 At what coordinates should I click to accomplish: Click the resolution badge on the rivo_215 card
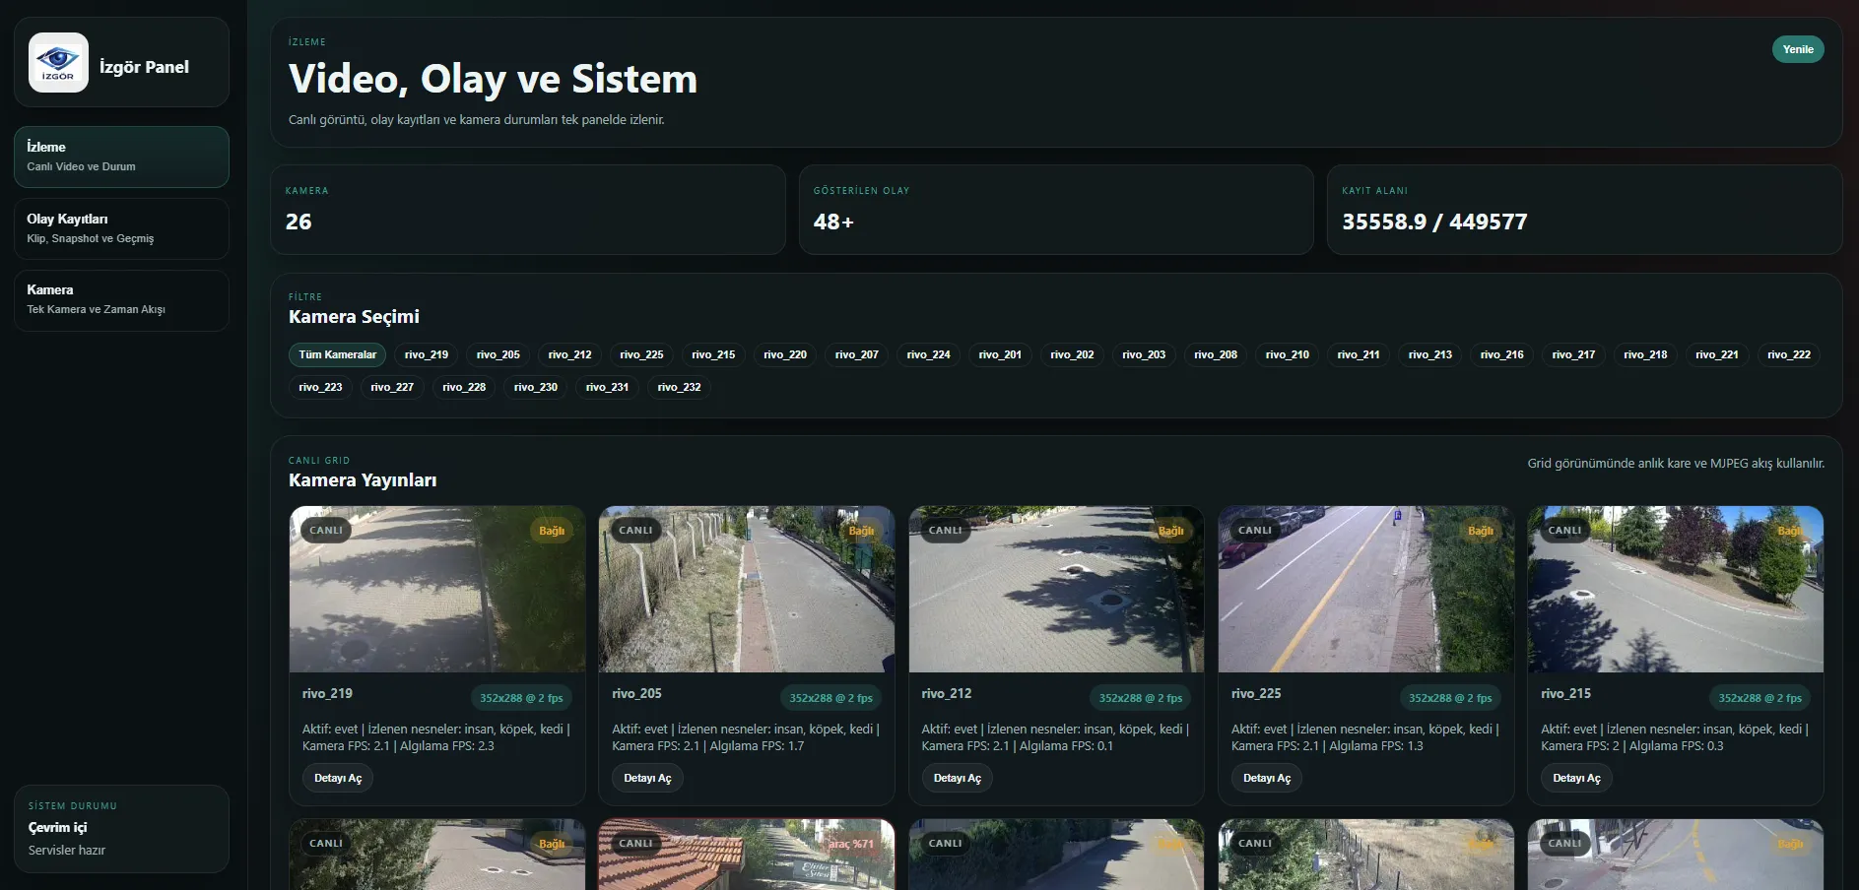(1759, 698)
